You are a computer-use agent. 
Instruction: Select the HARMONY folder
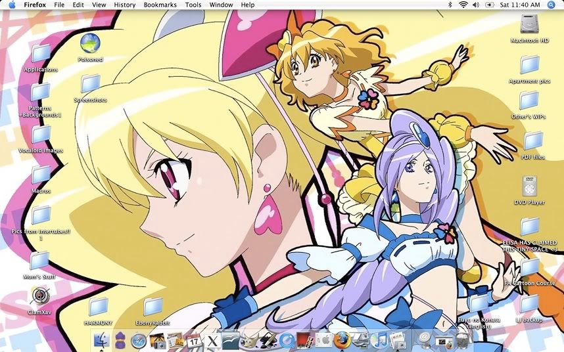point(98,311)
